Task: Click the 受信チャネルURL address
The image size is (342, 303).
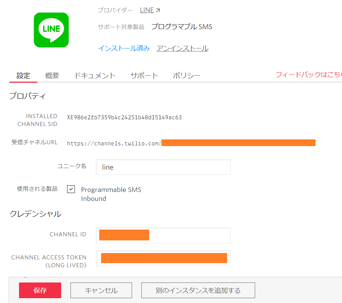Action: (149, 143)
